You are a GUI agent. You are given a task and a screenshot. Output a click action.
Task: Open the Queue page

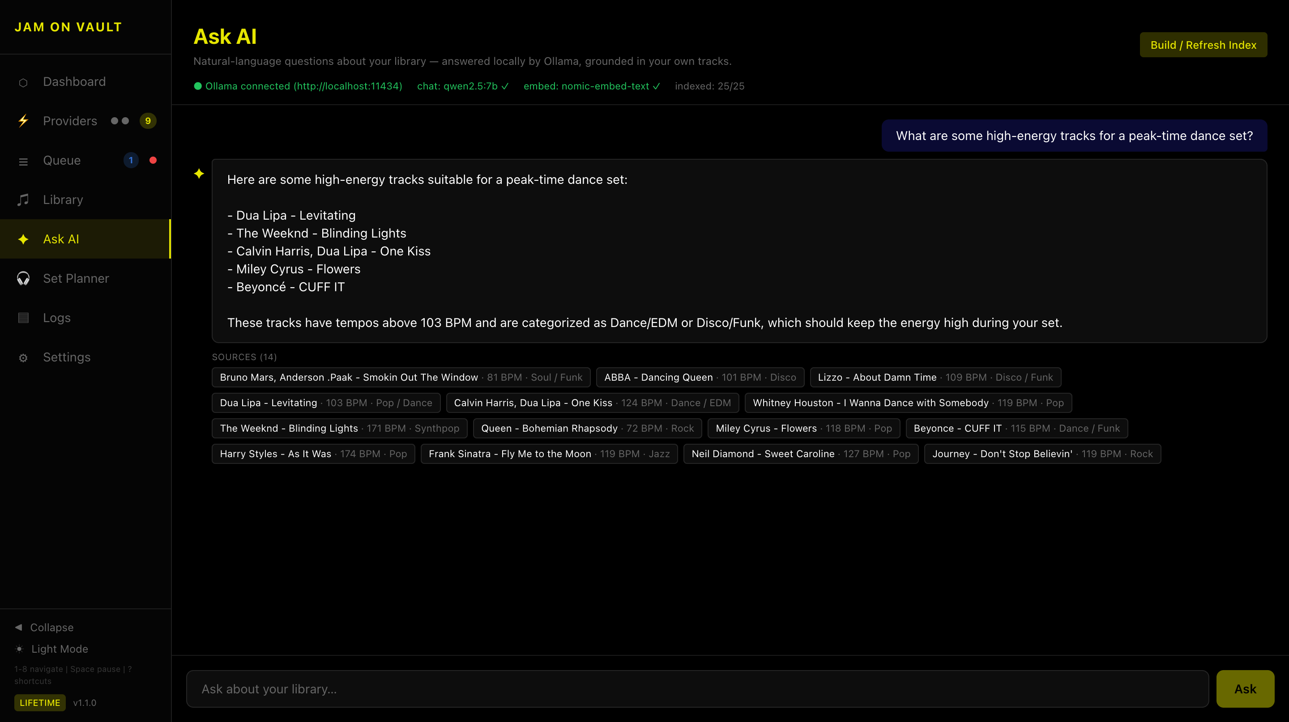pos(85,161)
